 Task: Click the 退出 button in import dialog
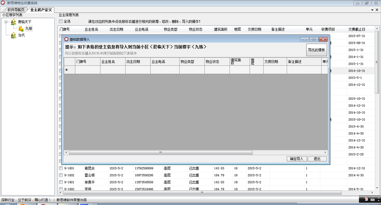click(317, 159)
